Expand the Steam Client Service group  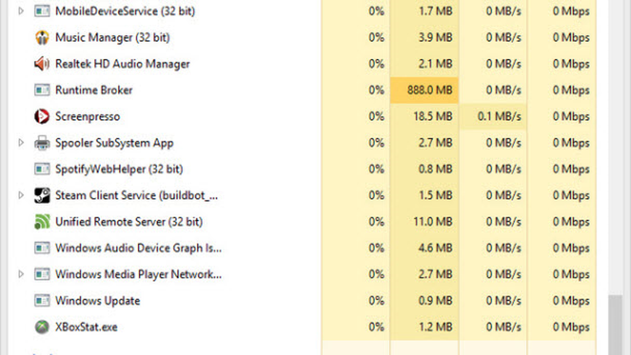(x=21, y=195)
